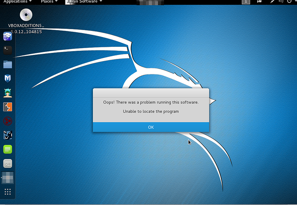Launch Maltego red circle icon
Screen dimensions: 297x205
[x=8, y=121]
